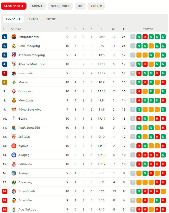Click the Villarreal club crest icon
Viewport: 169px width, 213px height.
click(x=14, y=73)
